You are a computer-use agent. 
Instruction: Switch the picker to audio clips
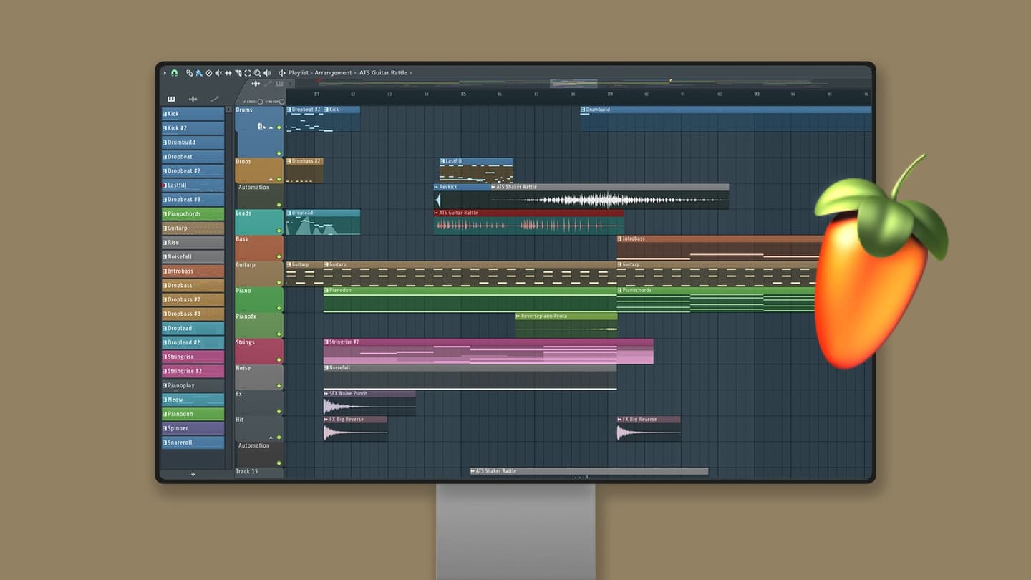[193, 99]
